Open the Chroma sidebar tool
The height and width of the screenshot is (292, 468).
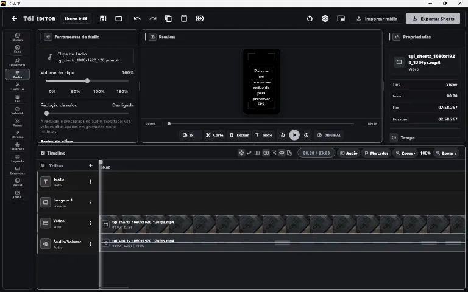[x=17, y=134]
